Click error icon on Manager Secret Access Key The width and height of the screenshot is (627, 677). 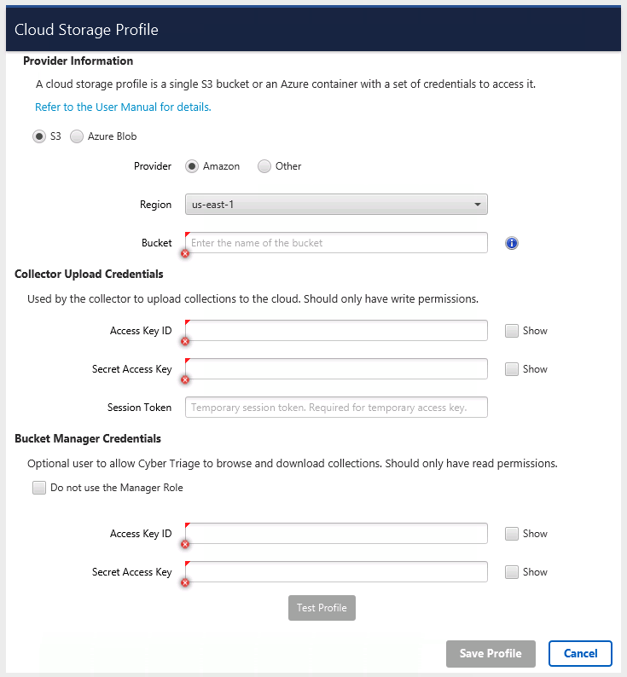point(185,583)
